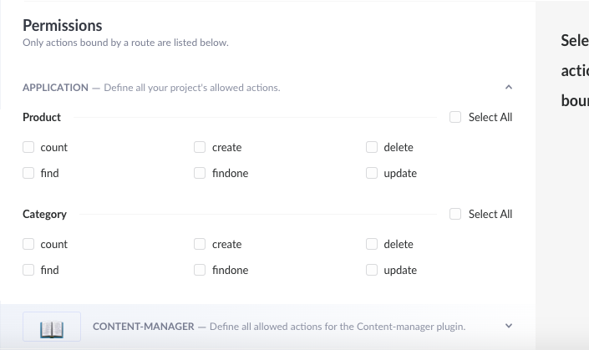Screen dimensions: 589x350
Task: Toggle Product findone checkbox
Action: pyautogui.click(x=200, y=174)
